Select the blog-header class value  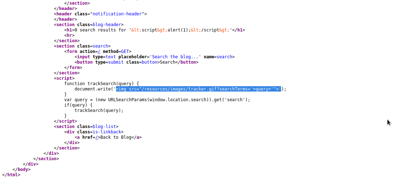pos(107,25)
